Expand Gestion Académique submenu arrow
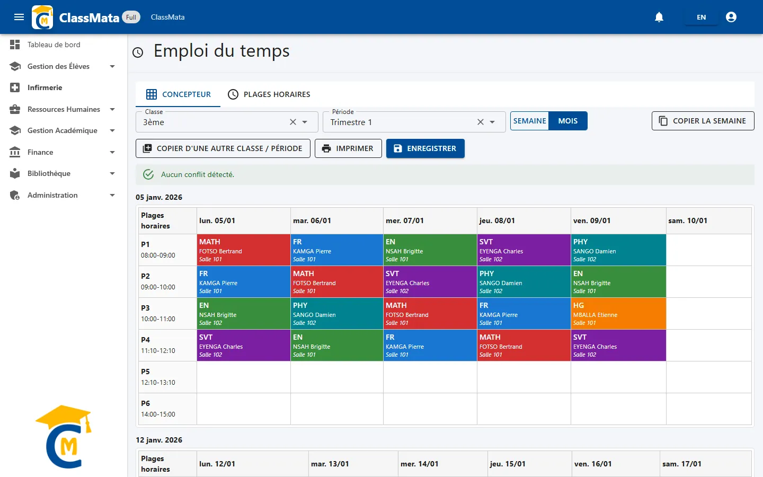 pos(112,130)
